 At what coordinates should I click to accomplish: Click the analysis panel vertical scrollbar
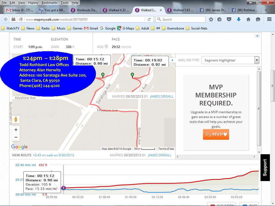[x=259, y=109]
